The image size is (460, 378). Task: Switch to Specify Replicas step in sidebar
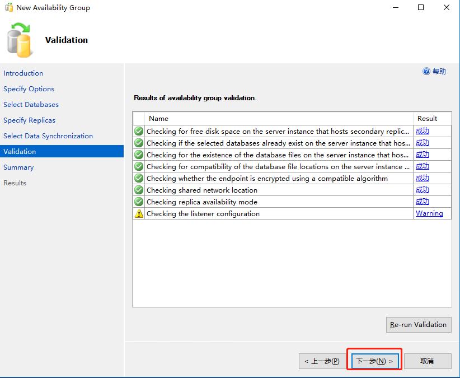tap(29, 120)
